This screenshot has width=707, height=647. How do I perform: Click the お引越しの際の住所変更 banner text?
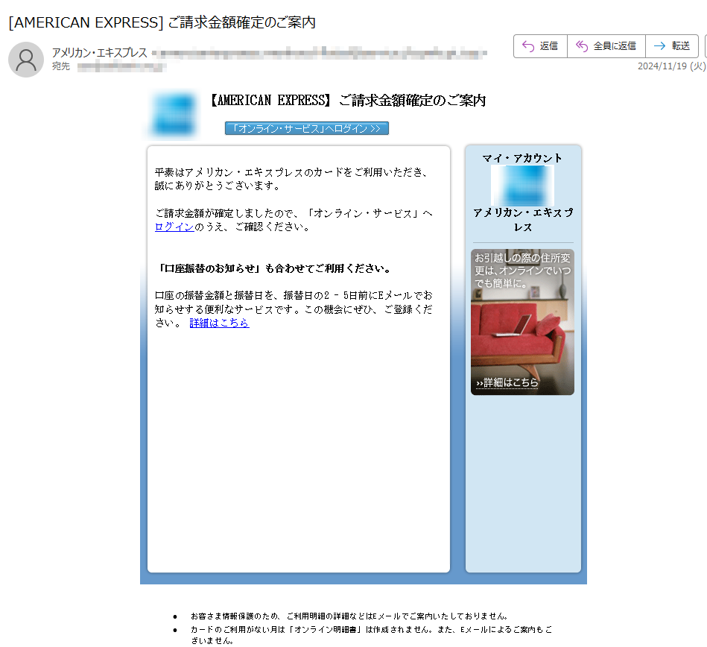pyautogui.click(x=522, y=271)
